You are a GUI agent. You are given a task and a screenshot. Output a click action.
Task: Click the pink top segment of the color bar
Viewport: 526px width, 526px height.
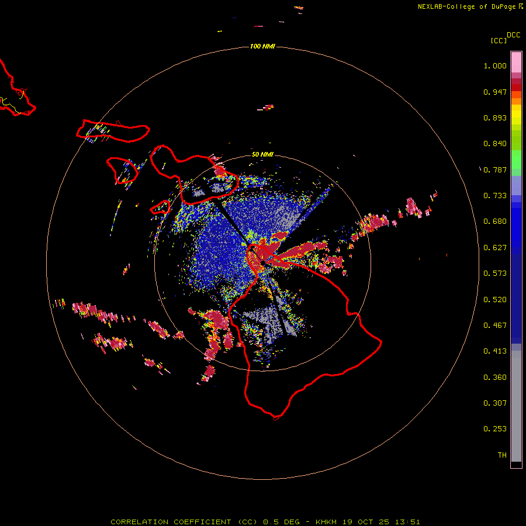(516, 63)
